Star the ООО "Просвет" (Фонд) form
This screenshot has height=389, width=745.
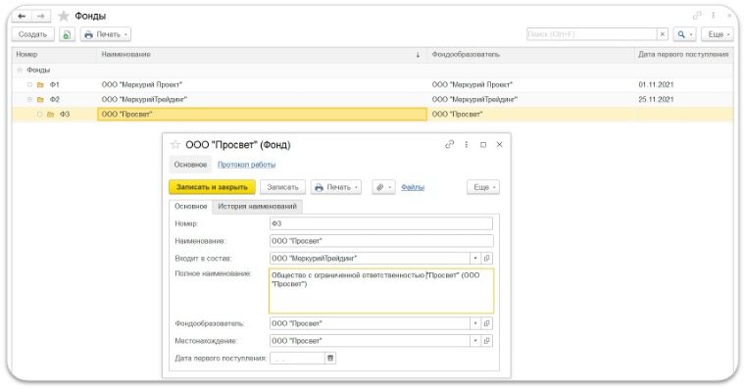(175, 144)
